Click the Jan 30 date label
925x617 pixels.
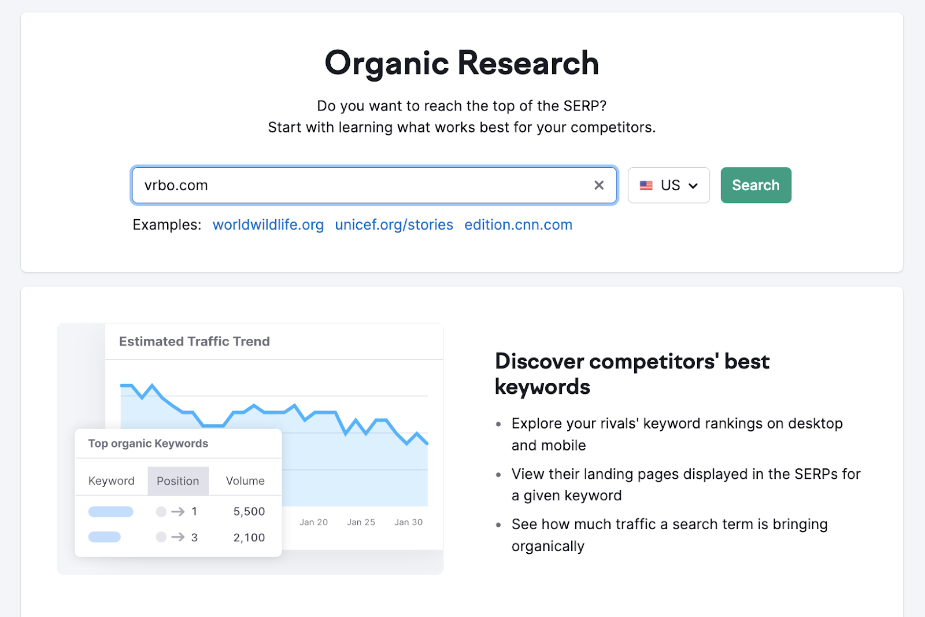tap(408, 522)
